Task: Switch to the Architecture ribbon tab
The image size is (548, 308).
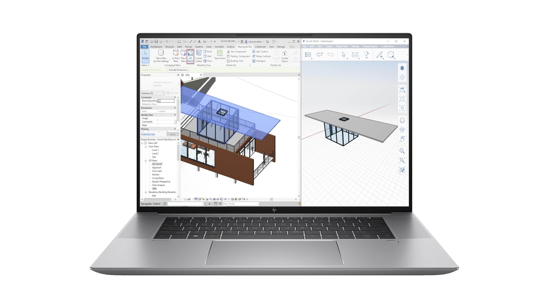Action: (x=156, y=47)
